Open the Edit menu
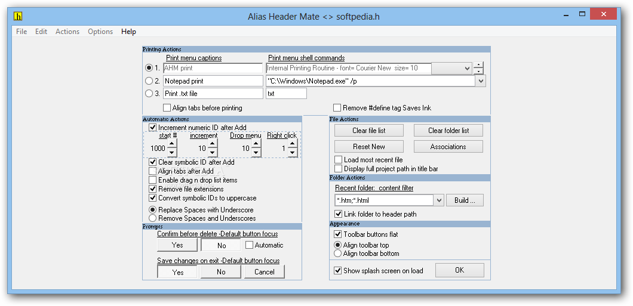This screenshot has width=633, height=306. 41,32
